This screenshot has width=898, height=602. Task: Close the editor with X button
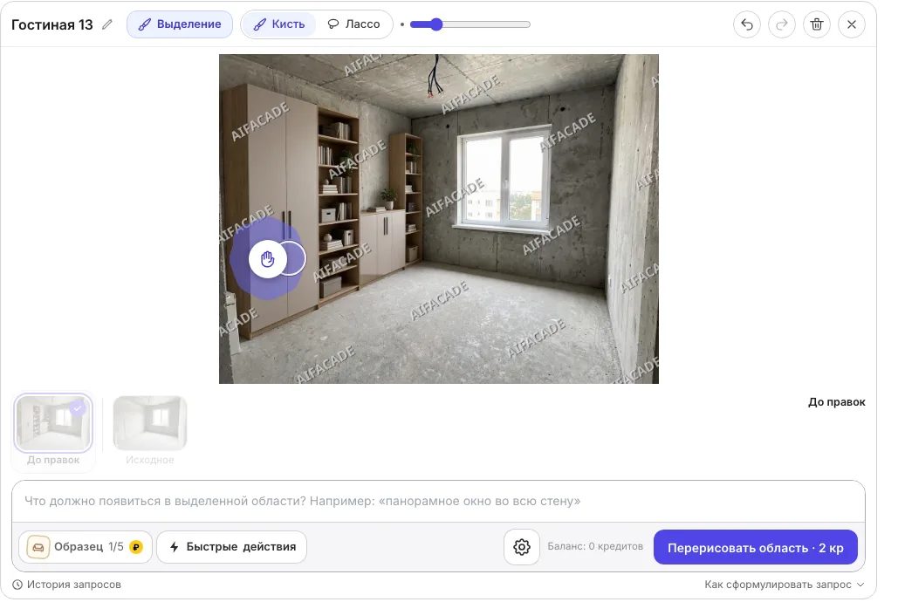pos(852,24)
